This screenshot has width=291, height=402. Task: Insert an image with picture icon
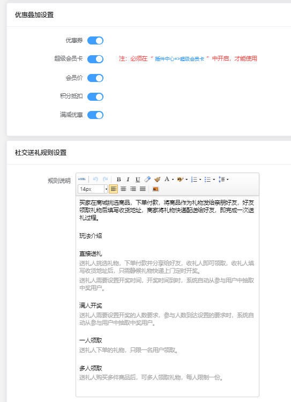(x=155, y=189)
